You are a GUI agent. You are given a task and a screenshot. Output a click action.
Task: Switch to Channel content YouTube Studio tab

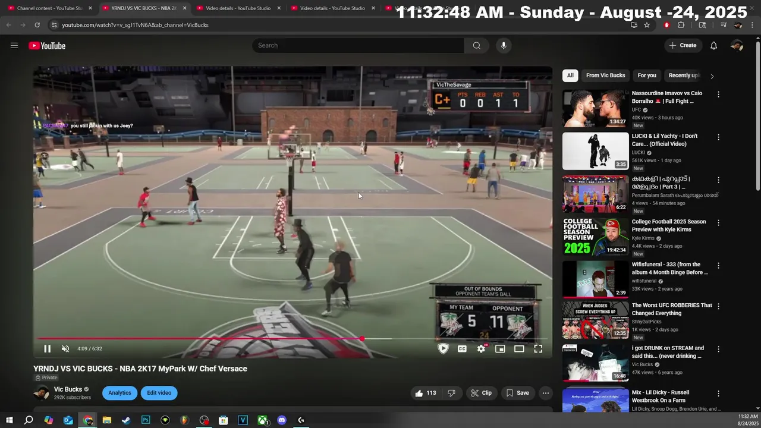pyautogui.click(x=50, y=8)
